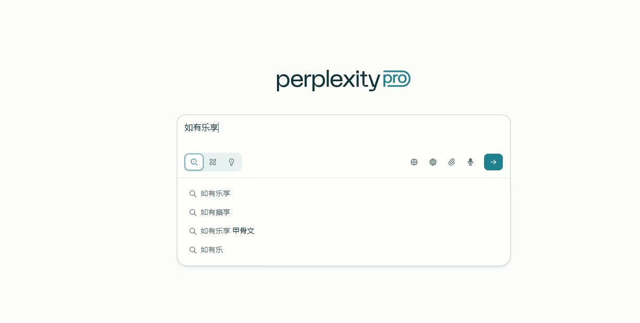Click the bold "甲骨文" suggestion completion text
This screenshot has width=640, height=323.
point(244,231)
